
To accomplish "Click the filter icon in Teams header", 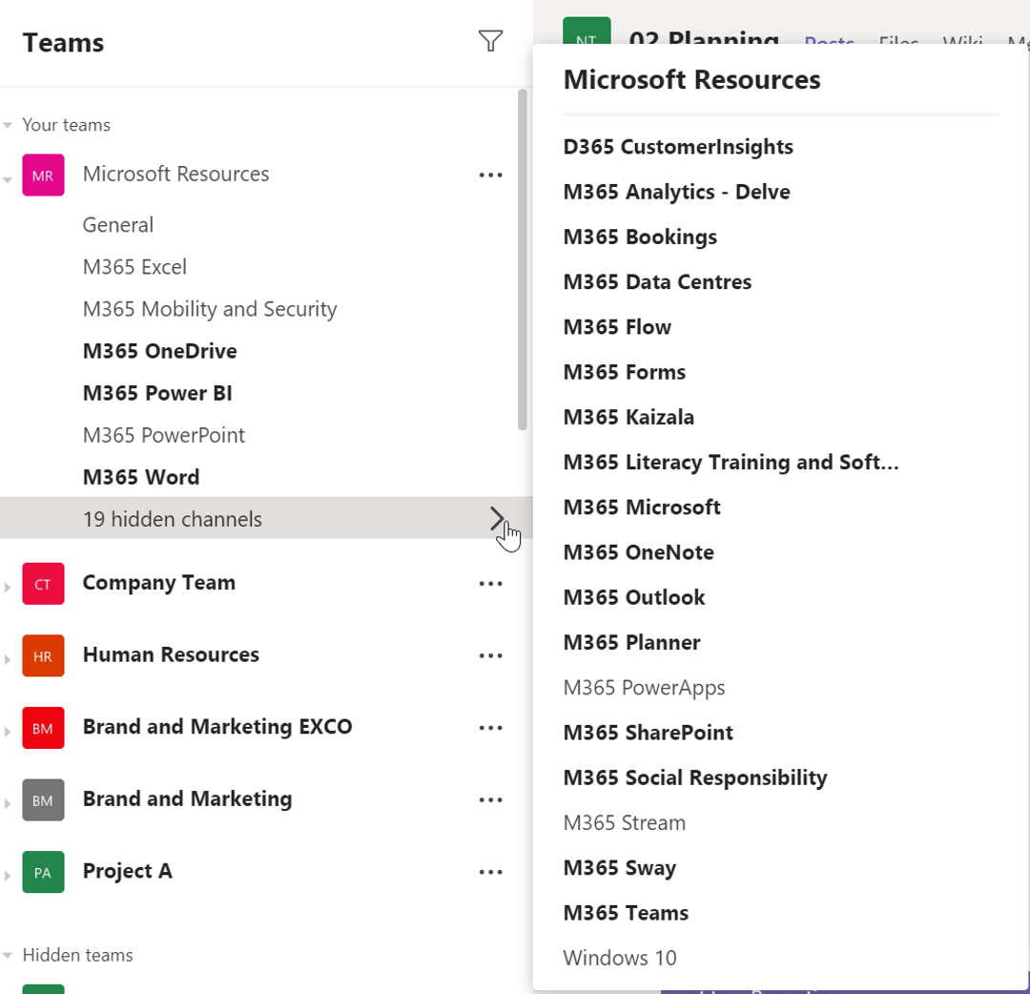I will click(490, 41).
